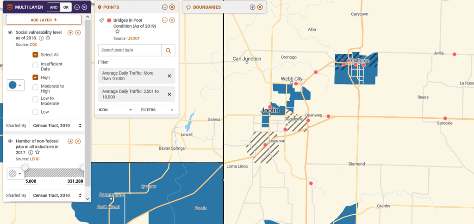Image resolution: width=474 pixels, height=224 pixels.
Task: Remove the More than 10,000 traffic filter
Action: click(x=169, y=76)
